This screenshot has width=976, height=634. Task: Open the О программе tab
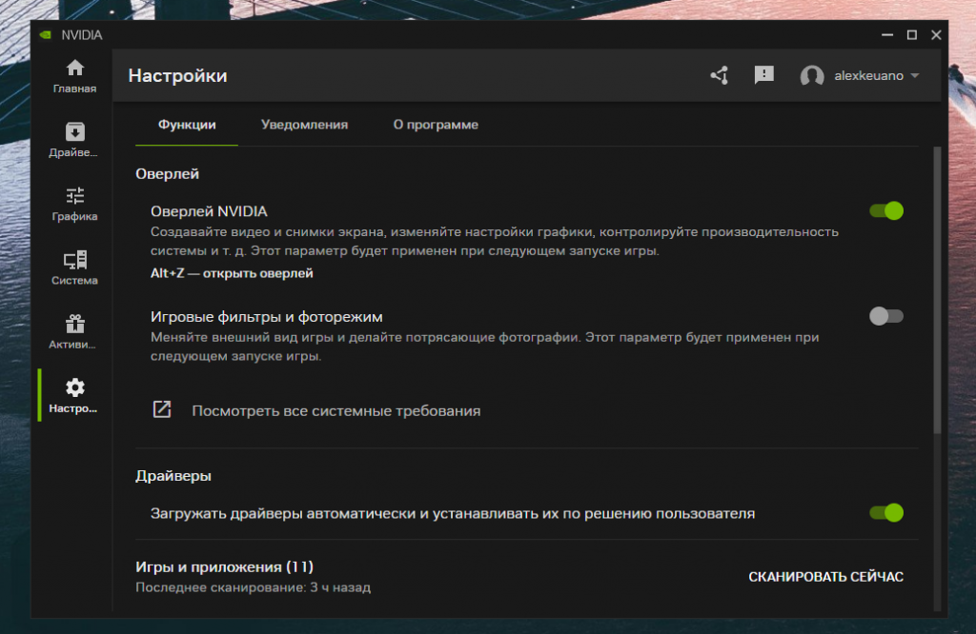tap(435, 125)
